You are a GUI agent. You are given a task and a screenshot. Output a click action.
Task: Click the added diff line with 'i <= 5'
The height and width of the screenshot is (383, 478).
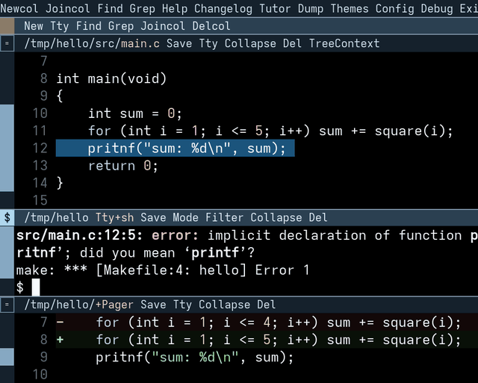point(267,340)
